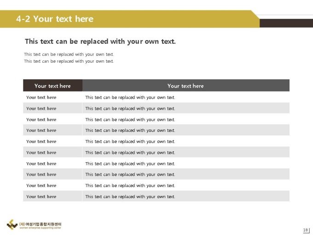Viewport: 313px width, 235px height.
Task: Click the dark left table header cell
Action: coord(52,86)
